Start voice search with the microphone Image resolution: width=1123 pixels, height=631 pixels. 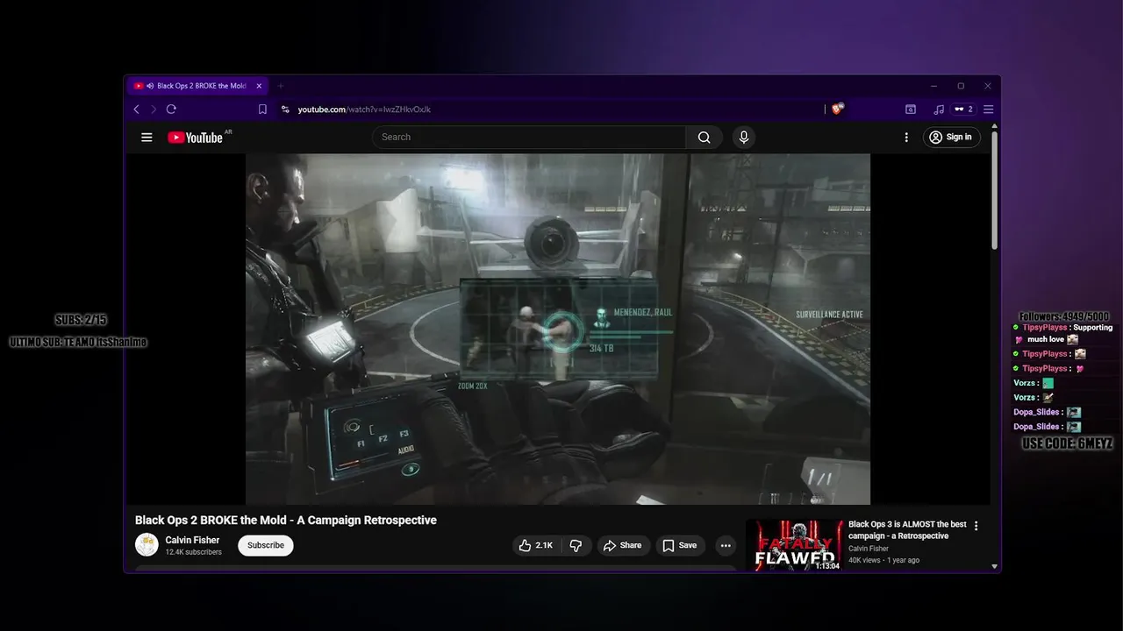point(744,137)
